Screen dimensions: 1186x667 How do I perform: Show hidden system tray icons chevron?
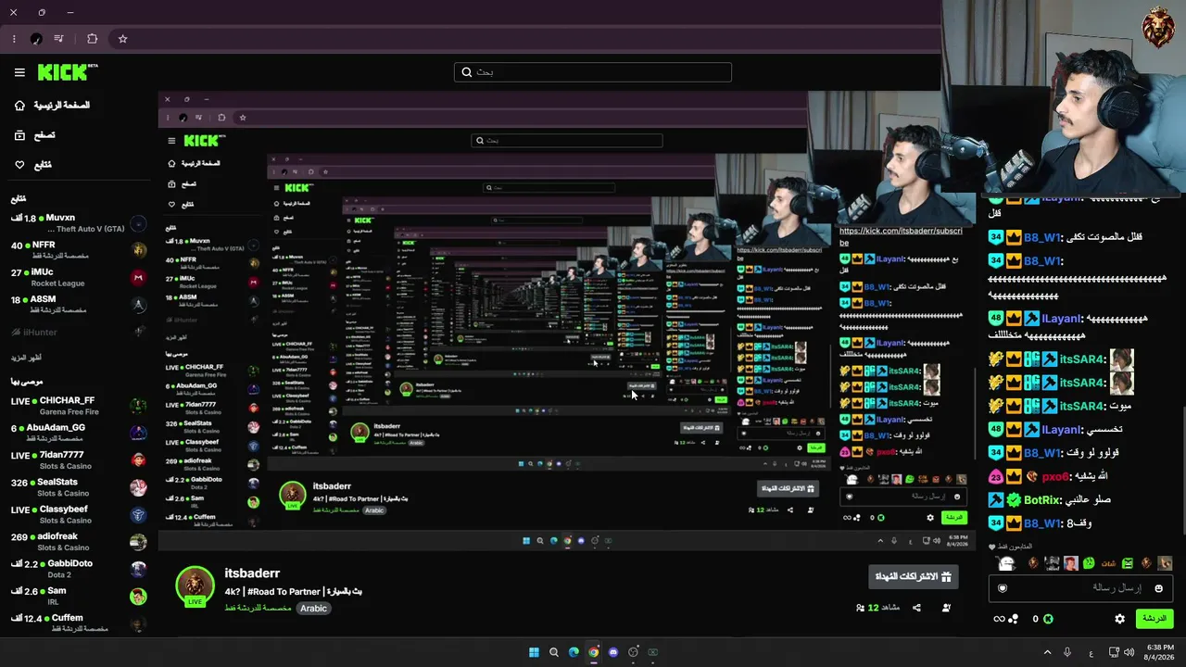pyautogui.click(x=1048, y=652)
